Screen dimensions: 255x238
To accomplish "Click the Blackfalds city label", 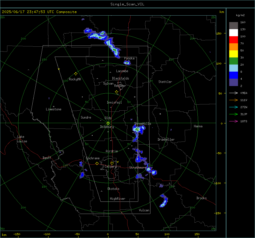I will click(120, 78).
